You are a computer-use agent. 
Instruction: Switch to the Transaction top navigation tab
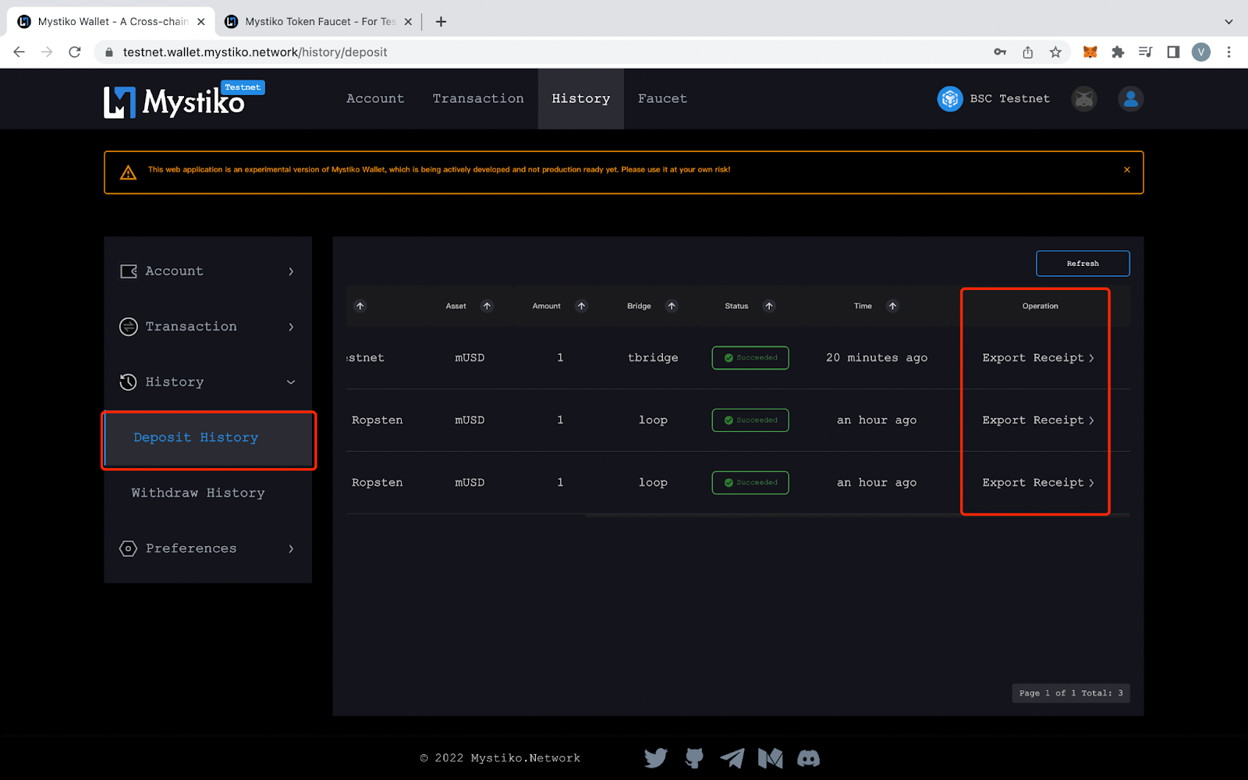(x=478, y=99)
